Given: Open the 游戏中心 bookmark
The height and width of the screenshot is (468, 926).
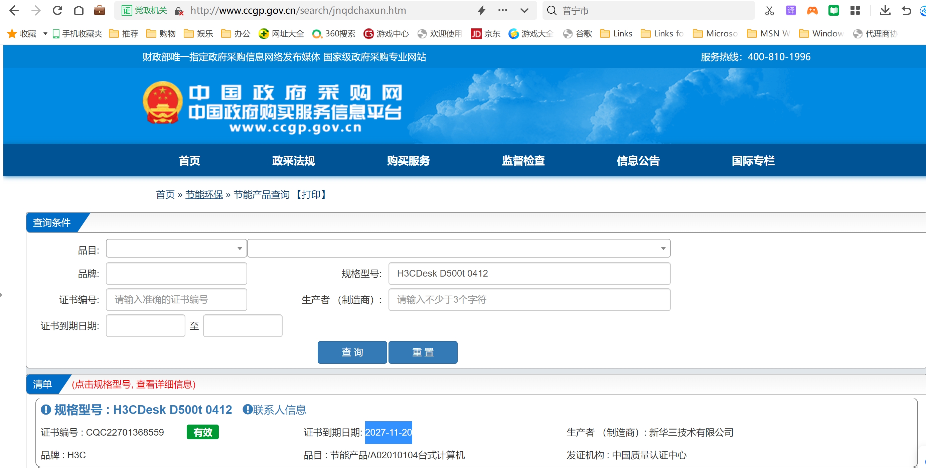Looking at the screenshot, I should tap(386, 34).
